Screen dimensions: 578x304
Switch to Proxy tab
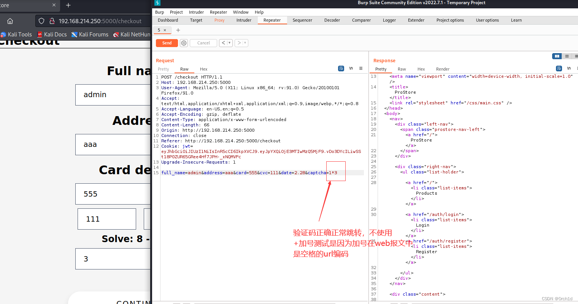tap(219, 20)
